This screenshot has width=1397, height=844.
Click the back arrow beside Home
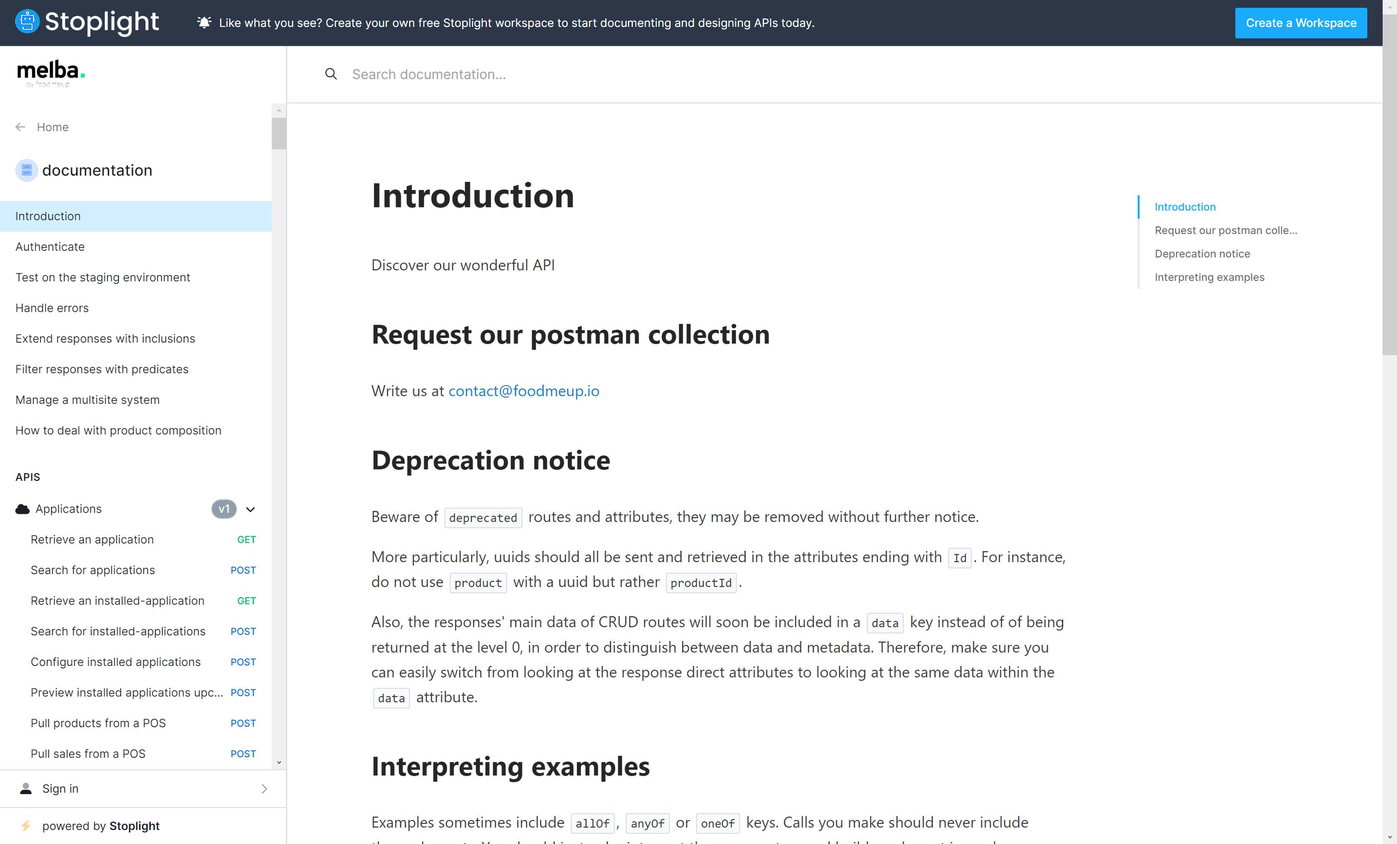coord(20,127)
